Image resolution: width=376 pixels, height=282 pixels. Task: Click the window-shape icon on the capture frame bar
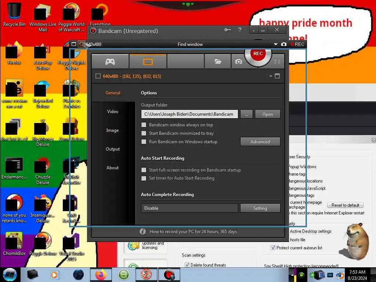pos(74,44)
